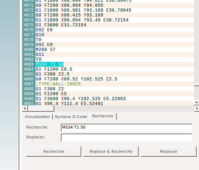Click the horizontal scrollbar right arrow
The width and height of the screenshot is (199, 170).
[197, 109]
